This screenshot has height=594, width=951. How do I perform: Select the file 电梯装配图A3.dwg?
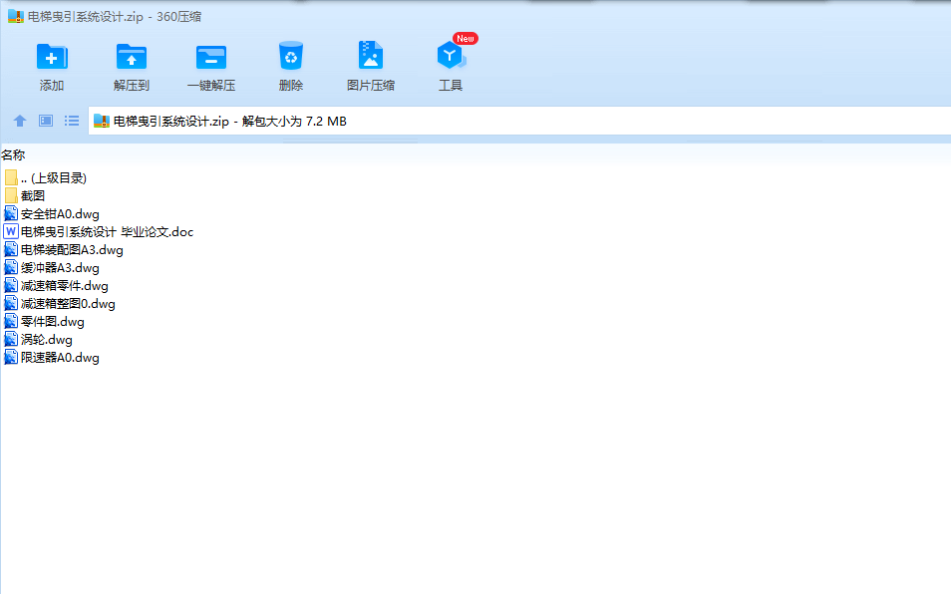pyautogui.click(x=72, y=250)
